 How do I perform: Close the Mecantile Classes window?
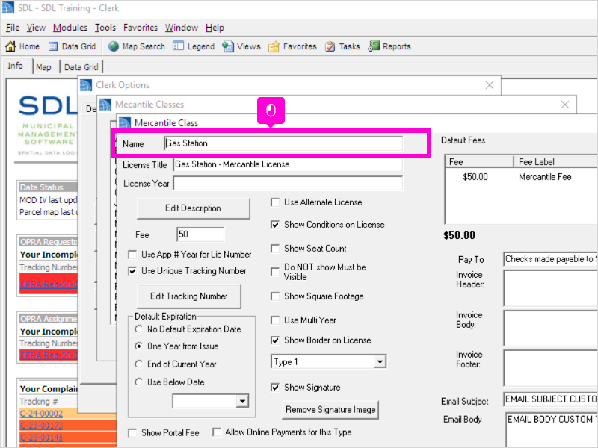click(x=565, y=105)
